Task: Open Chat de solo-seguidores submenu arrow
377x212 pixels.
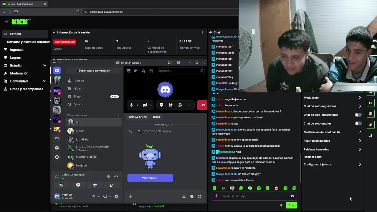Action: tap(360, 106)
